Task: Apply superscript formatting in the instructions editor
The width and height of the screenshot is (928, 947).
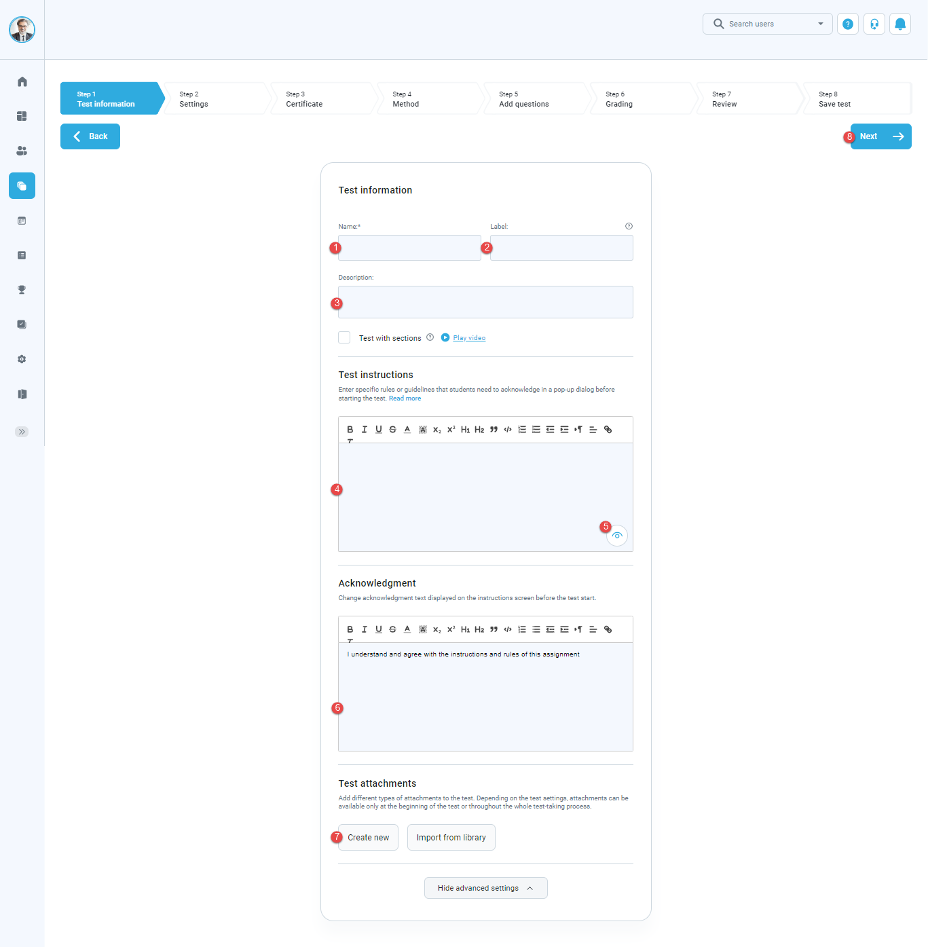Action: 451,429
